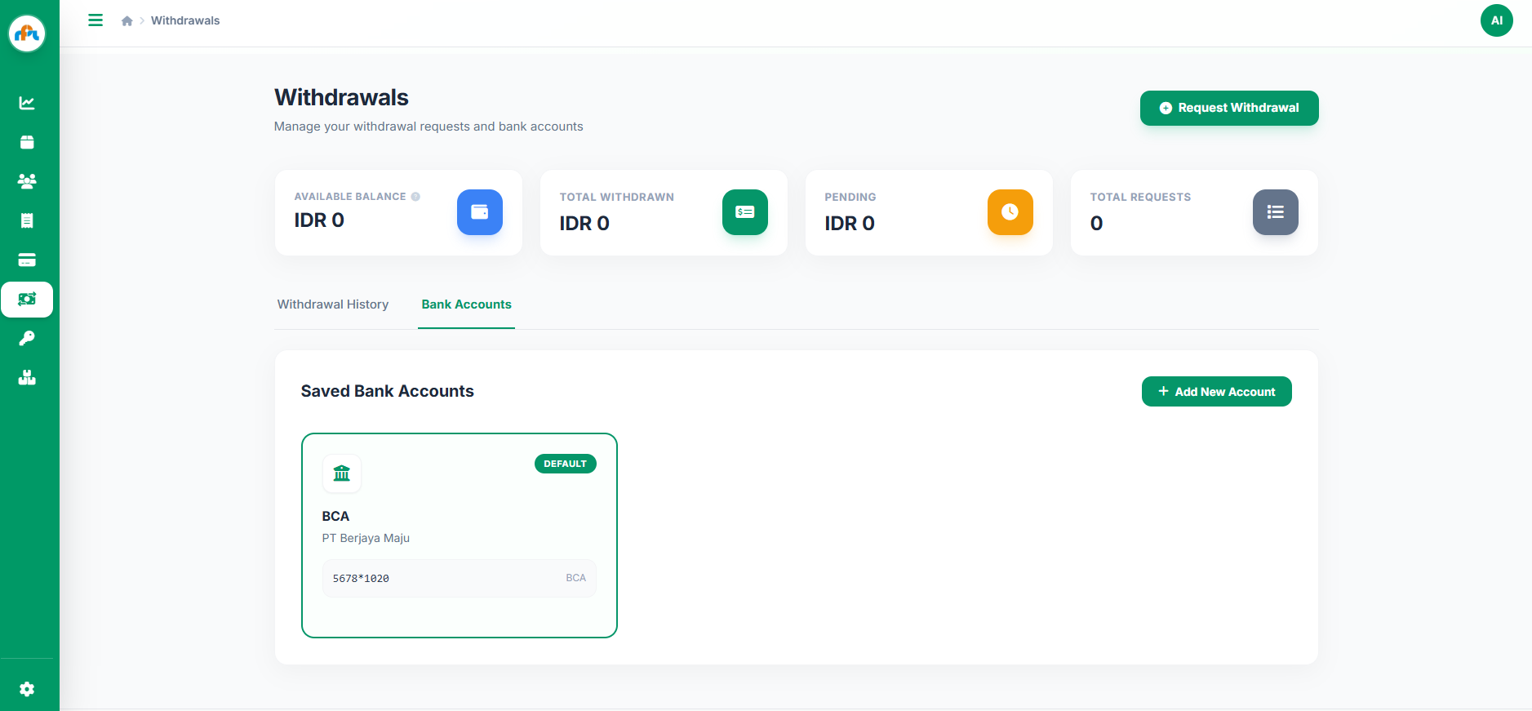
Task: Select the money transfer withdrawals sidebar icon
Action: 27,299
